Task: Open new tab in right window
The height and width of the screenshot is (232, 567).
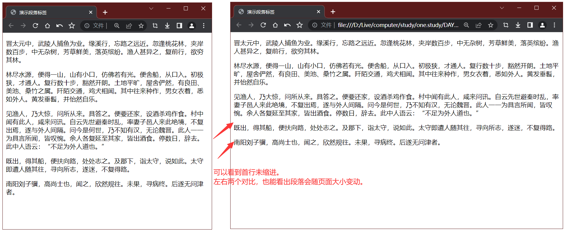Action: (x=333, y=12)
